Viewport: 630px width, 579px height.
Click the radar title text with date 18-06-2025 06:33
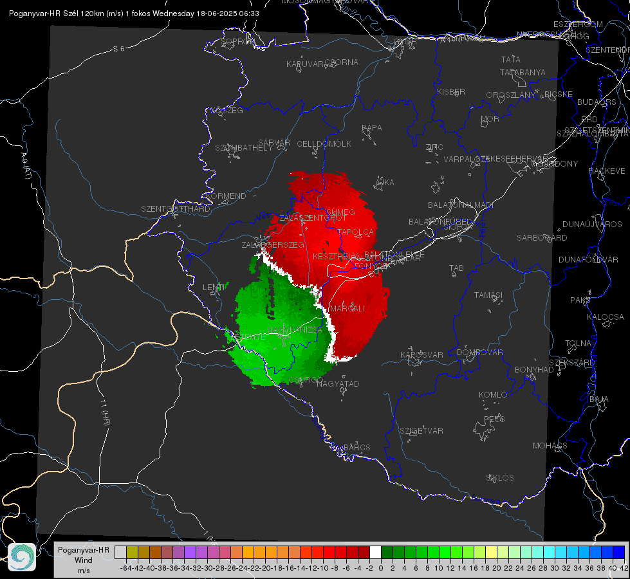(134, 14)
